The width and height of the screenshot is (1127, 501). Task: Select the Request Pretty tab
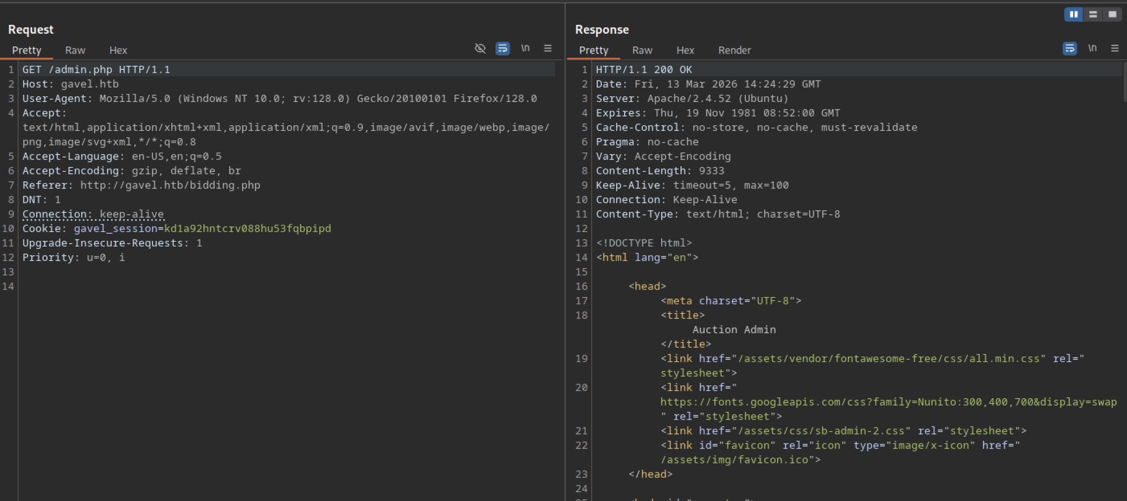[x=26, y=51]
